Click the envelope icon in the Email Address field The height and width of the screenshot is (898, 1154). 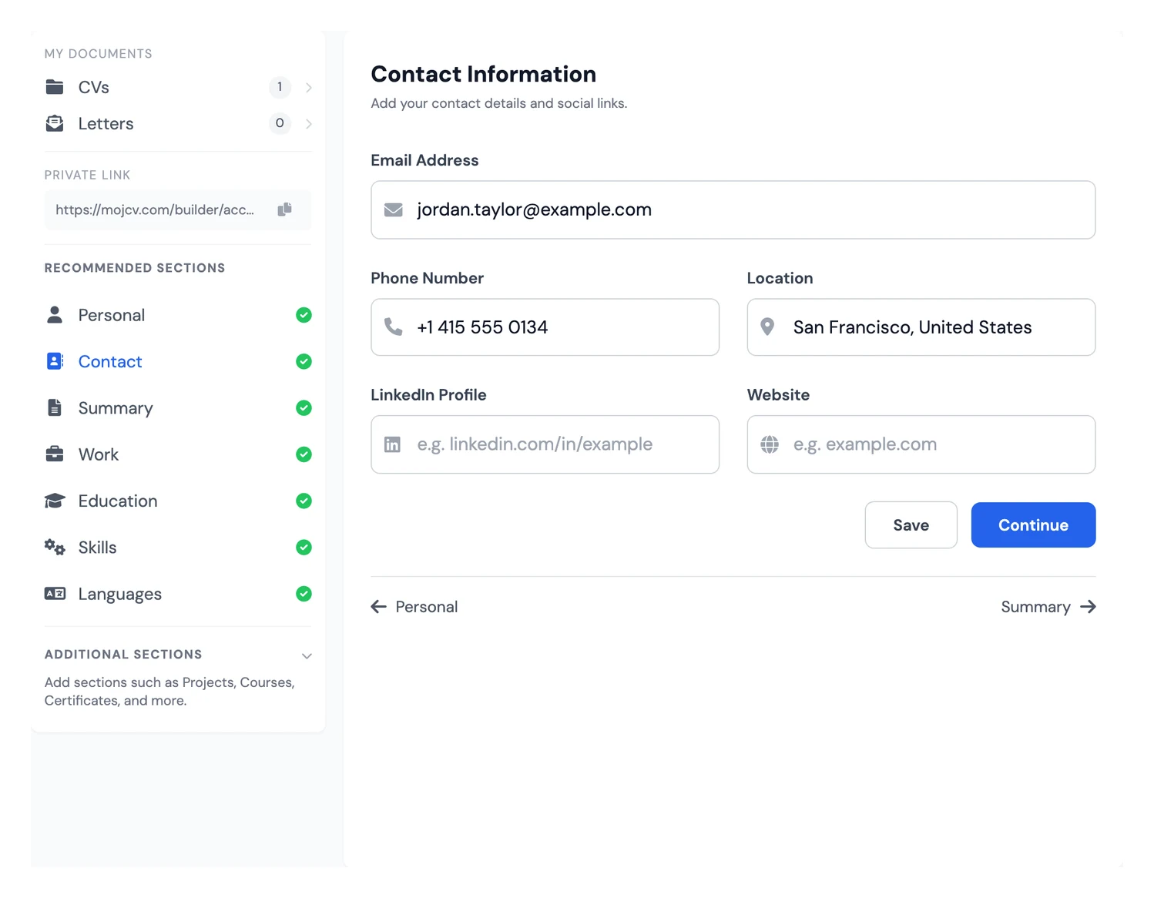click(x=394, y=210)
